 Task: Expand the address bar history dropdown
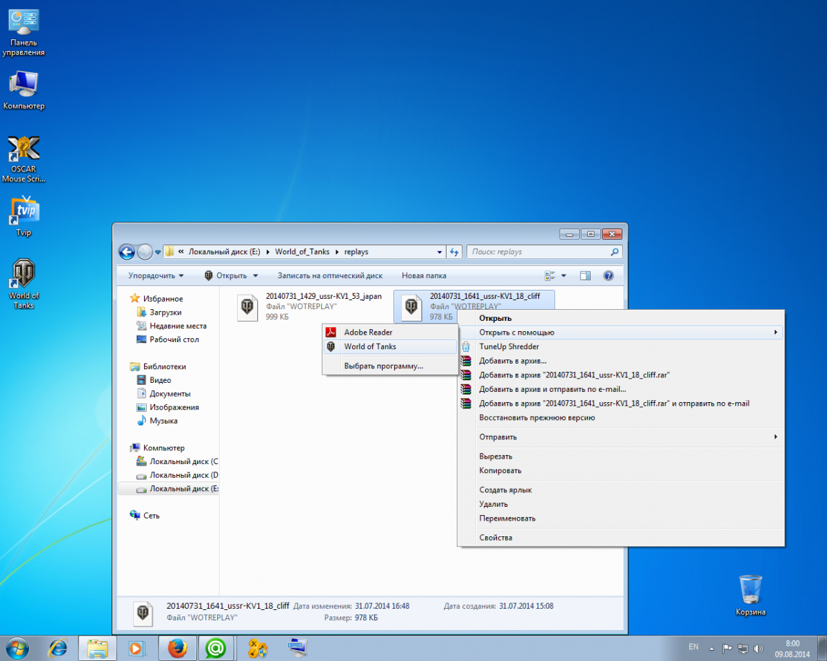440,252
